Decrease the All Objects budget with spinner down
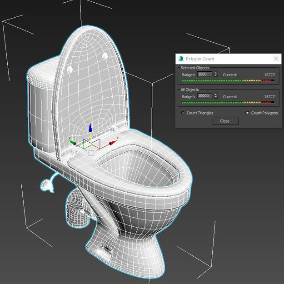The image size is (284, 284). coord(215,97)
